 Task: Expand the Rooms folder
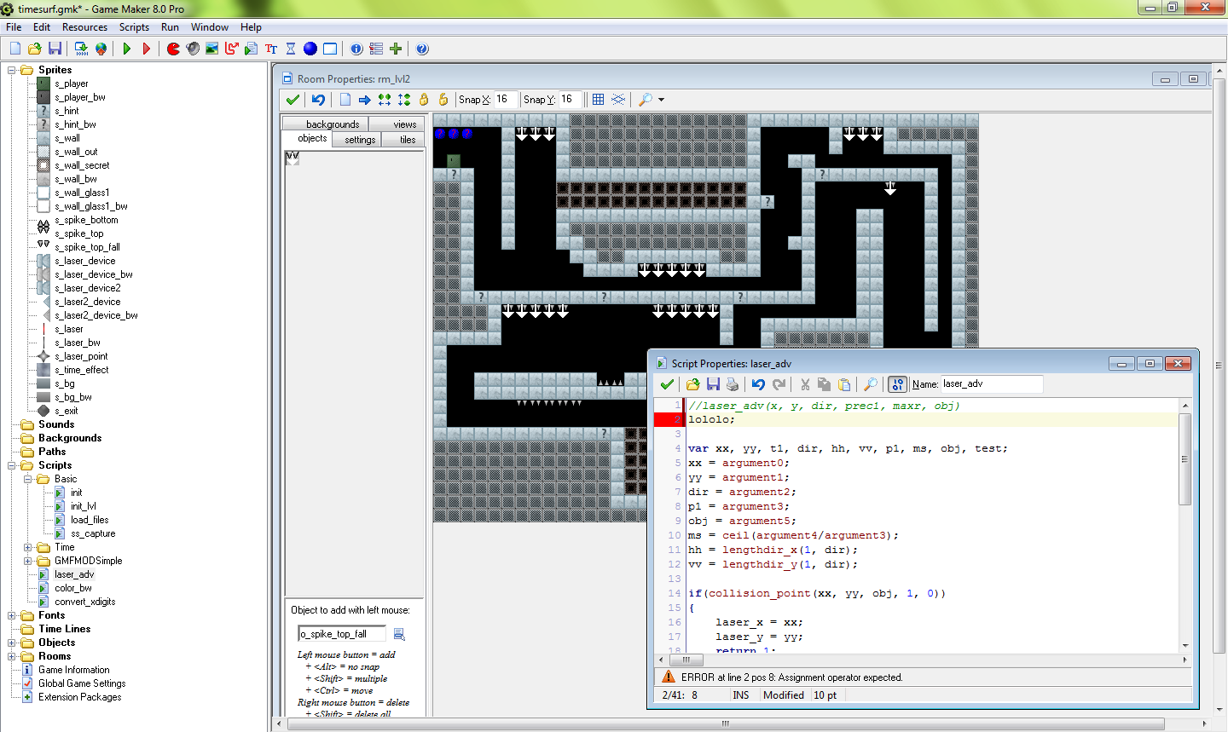(x=12, y=656)
